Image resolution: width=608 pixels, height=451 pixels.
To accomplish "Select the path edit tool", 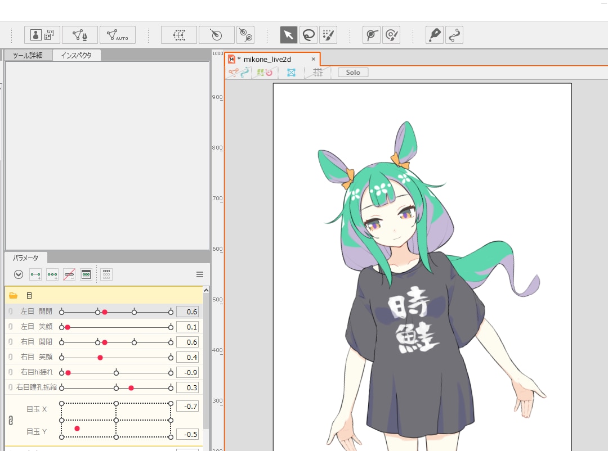I will pos(454,35).
